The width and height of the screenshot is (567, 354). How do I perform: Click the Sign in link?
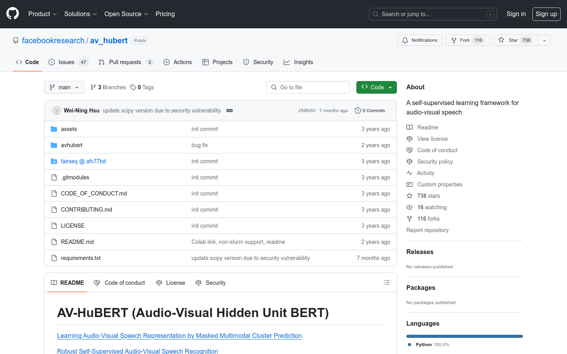point(516,14)
